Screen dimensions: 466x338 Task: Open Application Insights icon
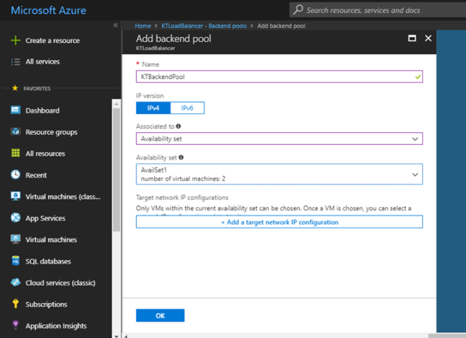(x=15, y=326)
